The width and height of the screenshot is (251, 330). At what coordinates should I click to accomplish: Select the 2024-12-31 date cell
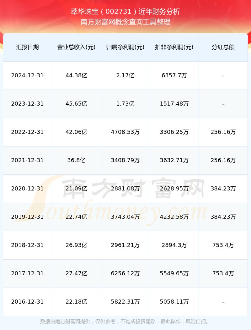[28, 75]
